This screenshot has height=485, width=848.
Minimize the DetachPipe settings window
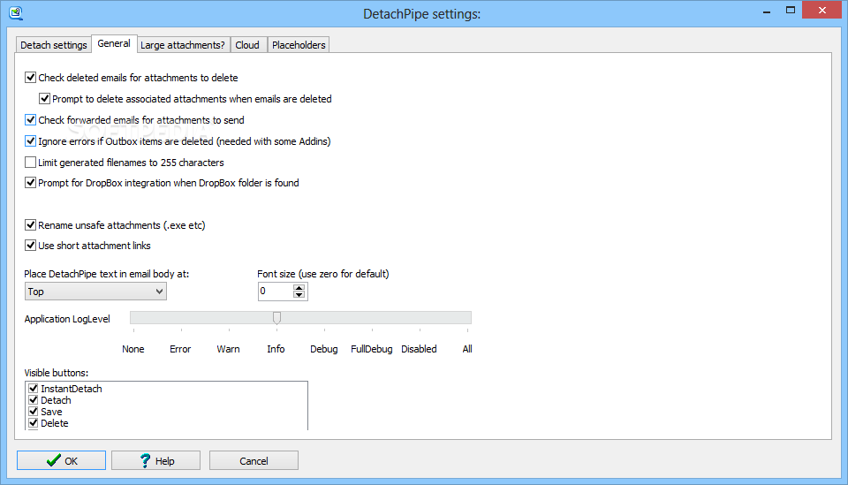click(x=767, y=11)
